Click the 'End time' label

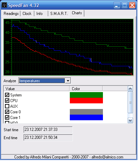click(x=11, y=138)
